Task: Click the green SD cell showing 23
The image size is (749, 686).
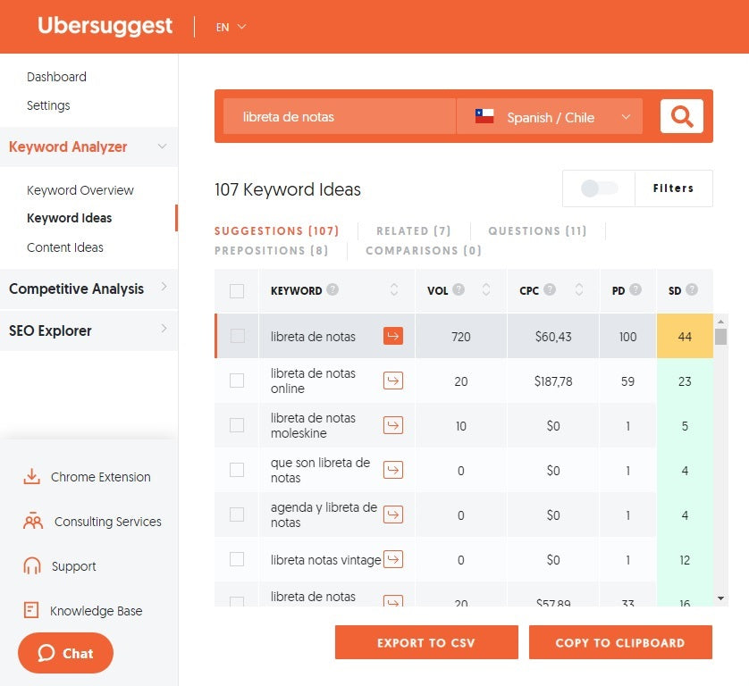Action: tap(685, 381)
